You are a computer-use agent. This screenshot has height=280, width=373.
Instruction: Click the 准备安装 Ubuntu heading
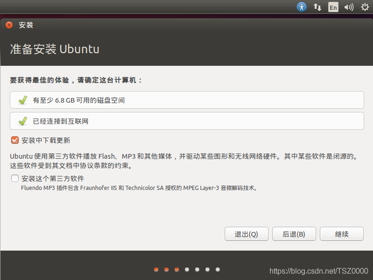[55, 49]
